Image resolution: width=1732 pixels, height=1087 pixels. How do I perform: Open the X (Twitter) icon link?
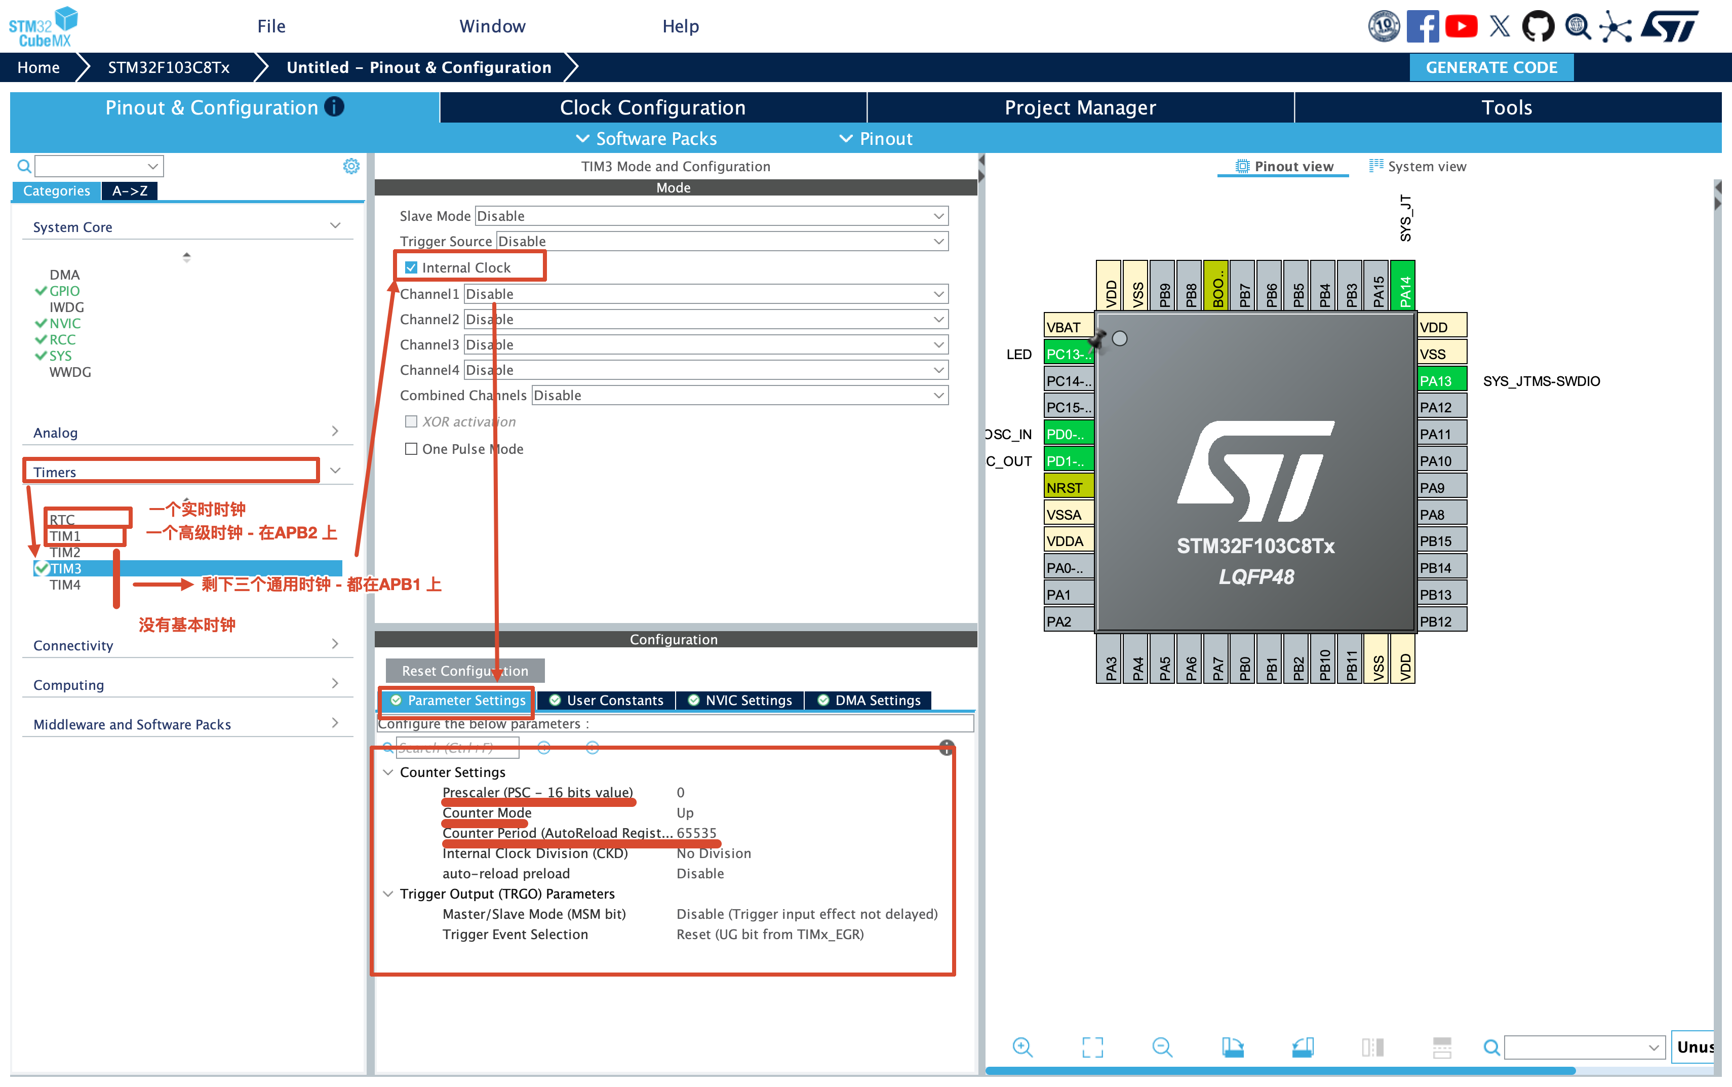click(1500, 27)
